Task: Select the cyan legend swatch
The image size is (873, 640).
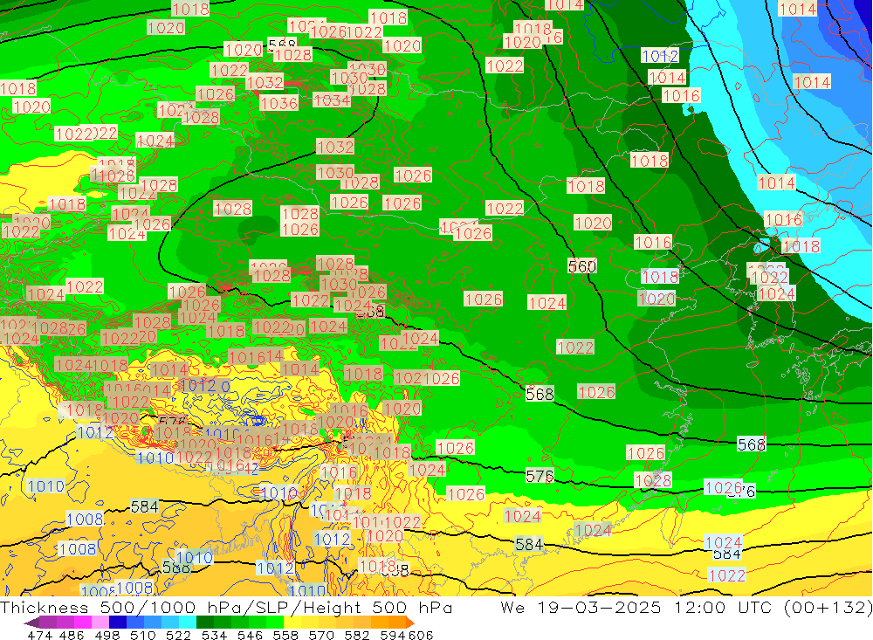Action: point(188,623)
